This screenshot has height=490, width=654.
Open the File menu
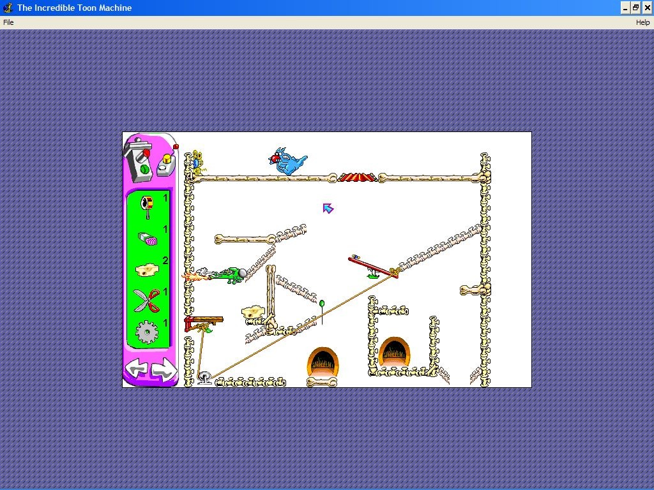[8, 22]
